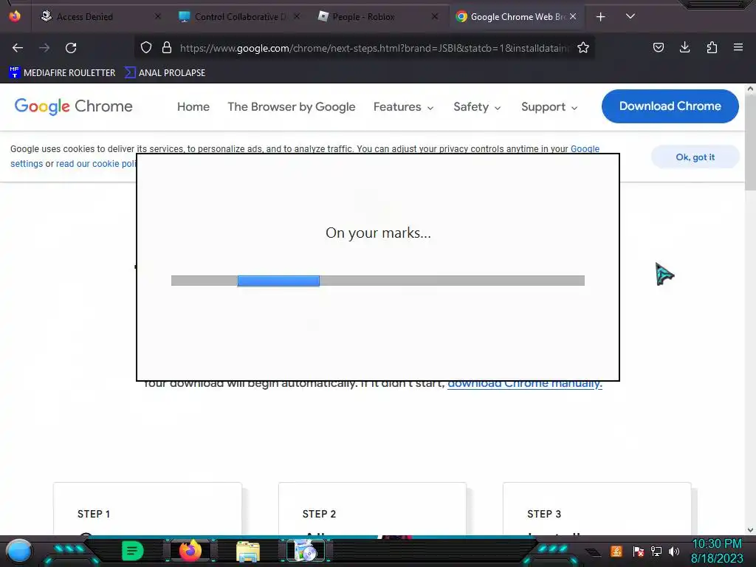Open the tracking protection shield icon
This screenshot has height=567, width=756.
pos(146,47)
